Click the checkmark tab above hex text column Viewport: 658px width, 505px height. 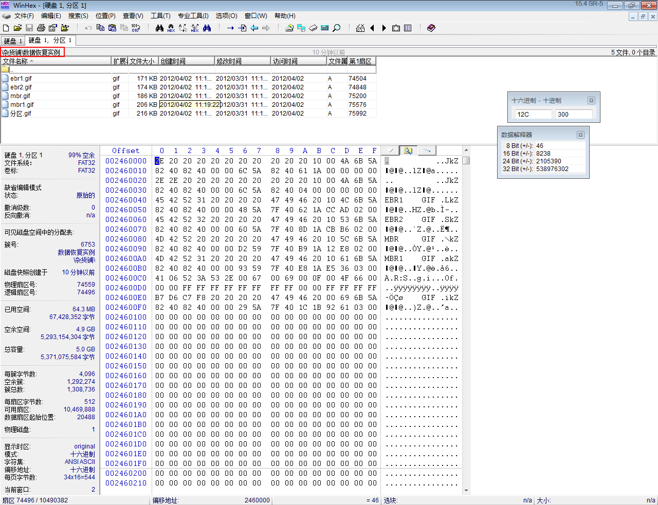point(391,151)
